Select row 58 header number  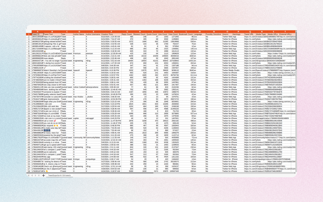29,171
